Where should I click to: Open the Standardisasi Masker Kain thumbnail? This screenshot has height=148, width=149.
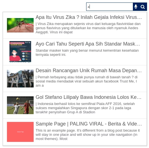point(20,52)
